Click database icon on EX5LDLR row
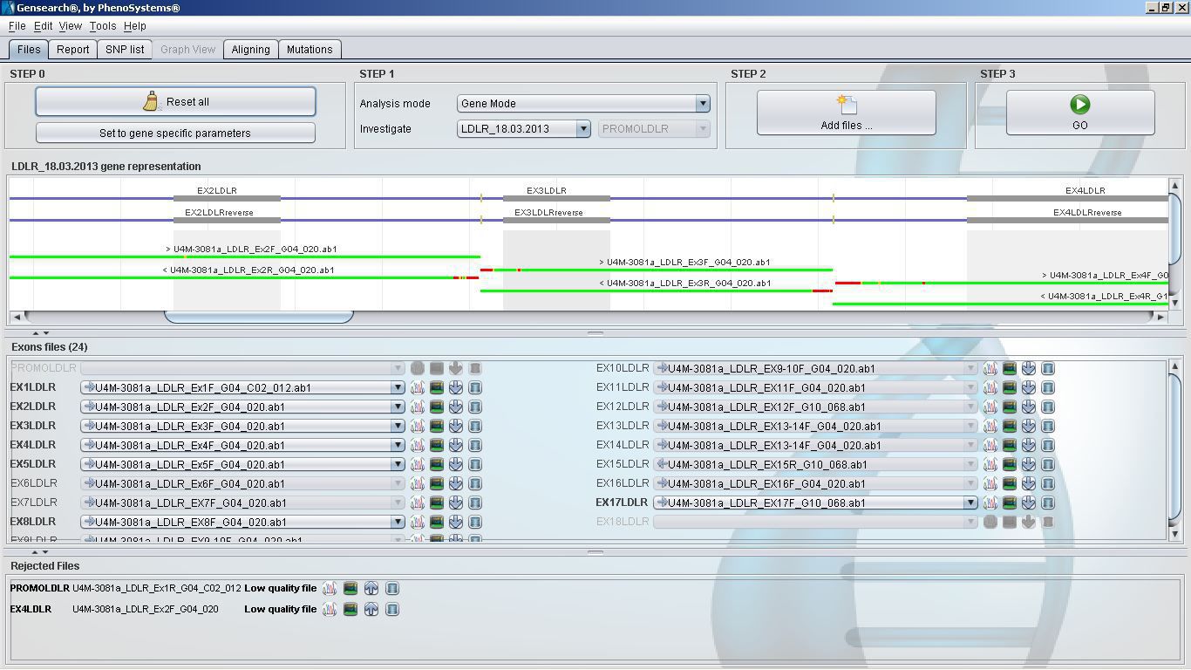This screenshot has height=670, width=1191. [474, 464]
